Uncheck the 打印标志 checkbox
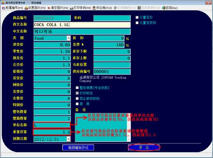Screen dimensions: 213x158 (x=77, y=93)
